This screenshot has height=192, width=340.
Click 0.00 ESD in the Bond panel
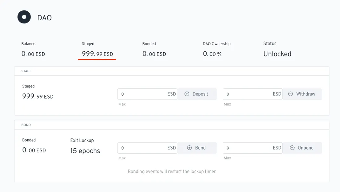[34, 150]
